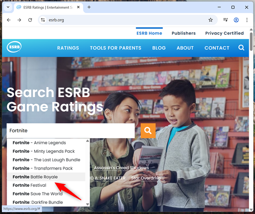Open Assassin's Creed Shadows link
The height and width of the screenshot is (214, 255).
121,168
